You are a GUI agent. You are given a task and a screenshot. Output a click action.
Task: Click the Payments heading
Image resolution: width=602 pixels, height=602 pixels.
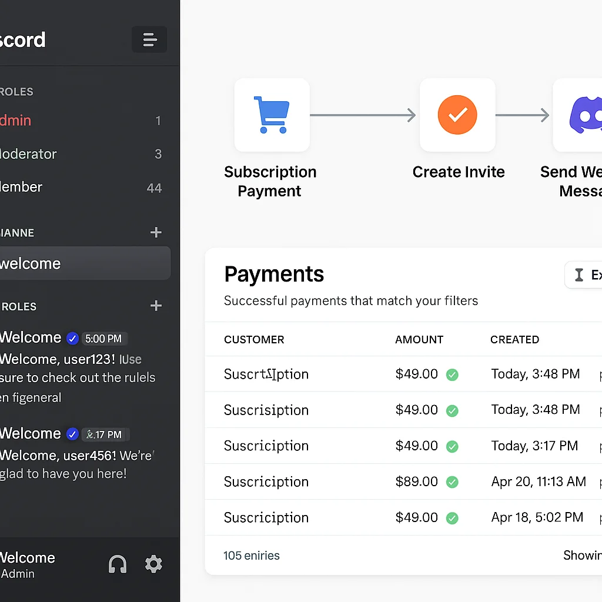point(274,274)
